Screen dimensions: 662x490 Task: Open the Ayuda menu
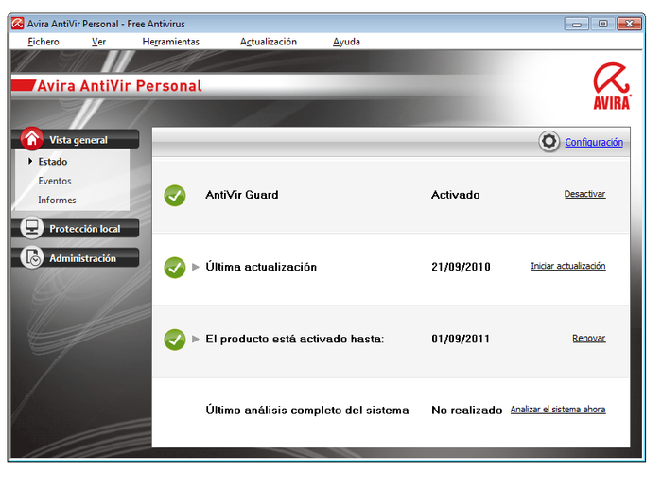click(x=346, y=42)
